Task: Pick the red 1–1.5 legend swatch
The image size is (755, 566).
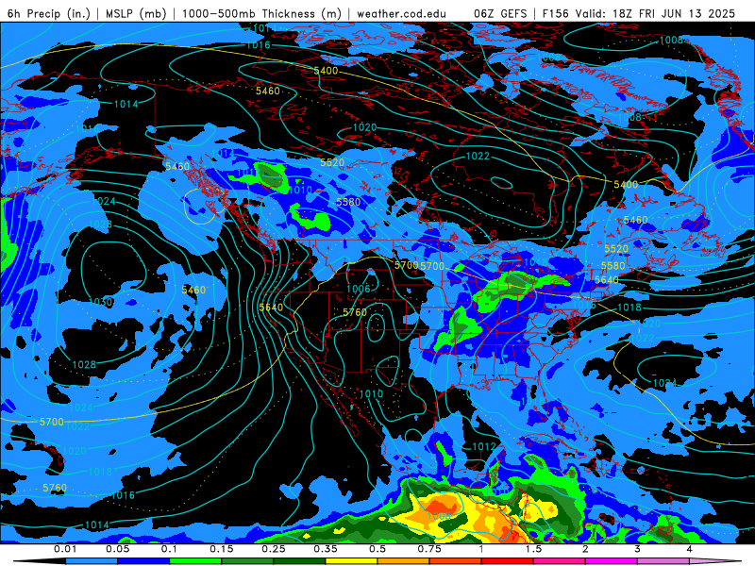Action: 508,561
